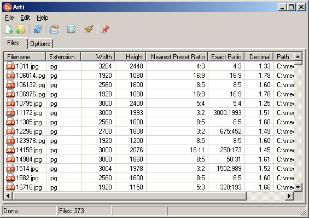Viewport: 309px width, 218px height.
Task: Sort by Nearest Preset Ratio column header
Action: coord(177,57)
